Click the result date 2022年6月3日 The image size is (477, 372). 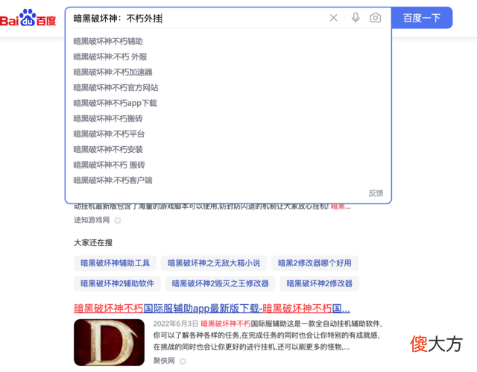[176, 324]
